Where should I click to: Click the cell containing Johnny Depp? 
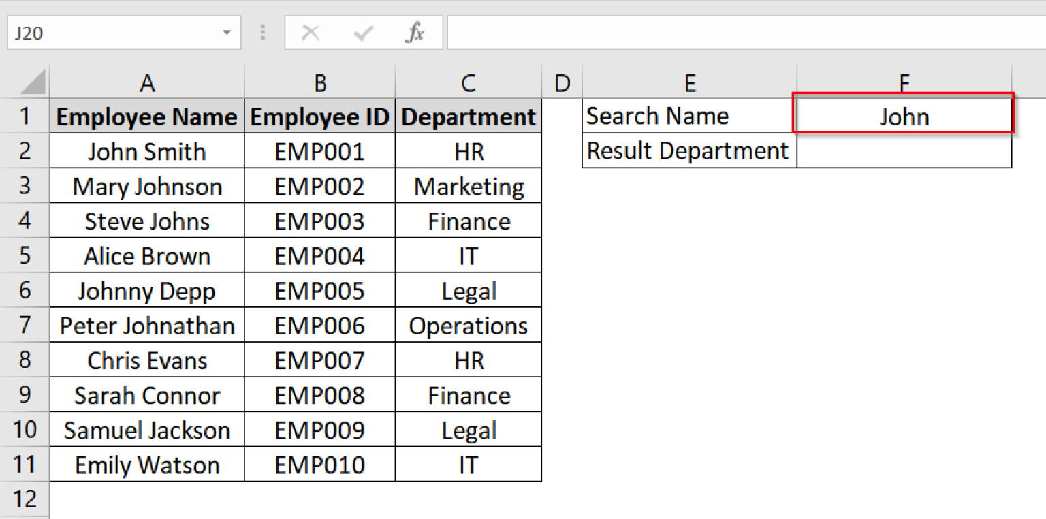[146, 290]
